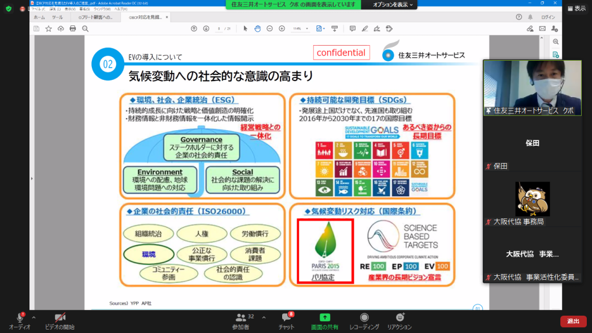Open the フリート顧客 document tab
The height and width of the screenshot is (333, 592).
[x=95, y=17]
